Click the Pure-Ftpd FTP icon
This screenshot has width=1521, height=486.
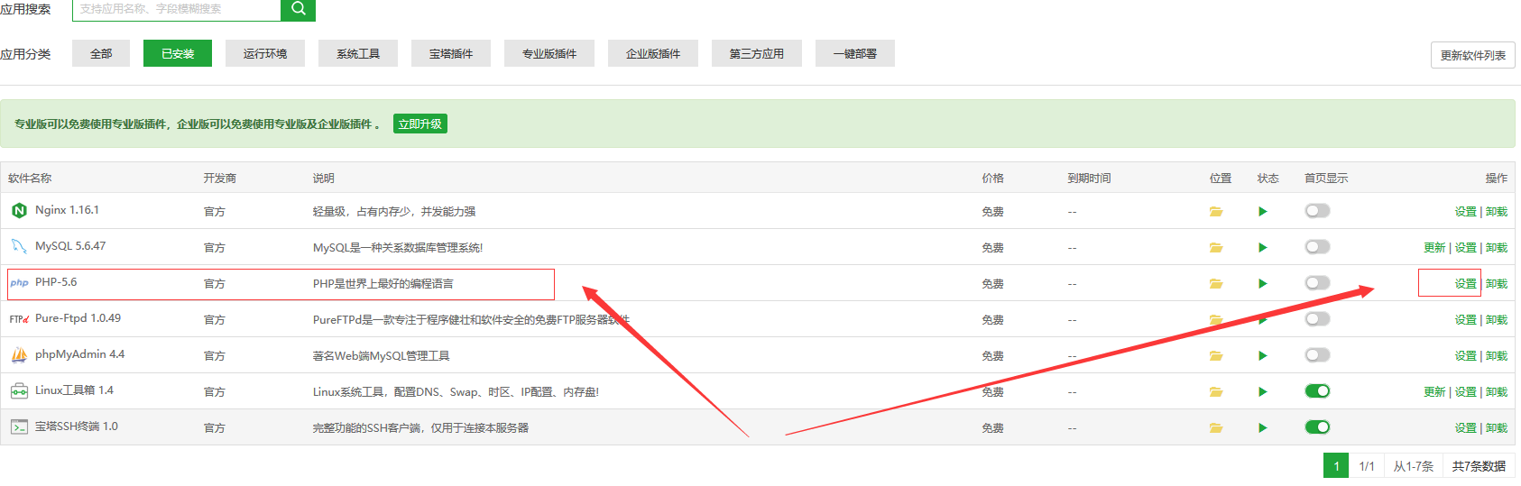pyautogui.click(x=19, y=318)
